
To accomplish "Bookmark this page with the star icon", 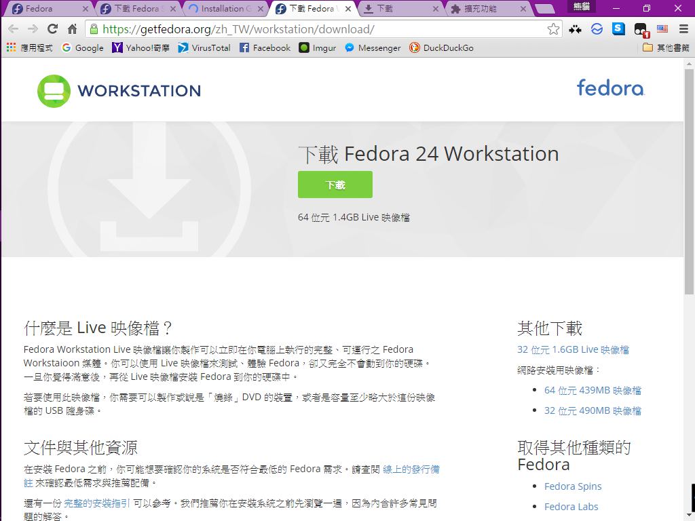I will click(553, 29).
